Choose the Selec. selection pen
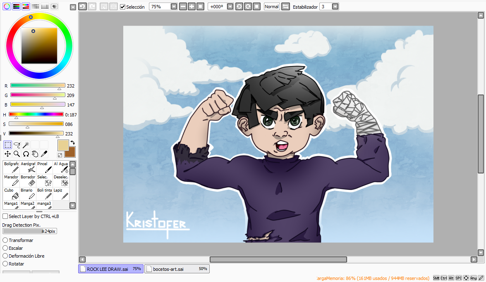This screenshot has width=486, height=282. [x=44, y=180]
